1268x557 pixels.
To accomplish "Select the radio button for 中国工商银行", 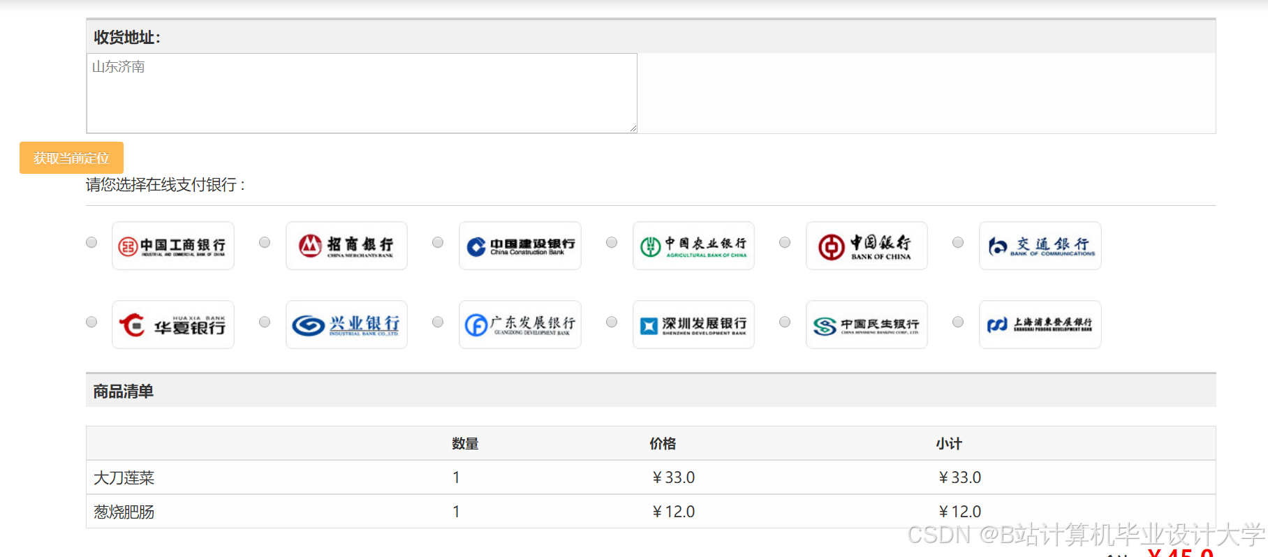I will click(x=91, y=242).
